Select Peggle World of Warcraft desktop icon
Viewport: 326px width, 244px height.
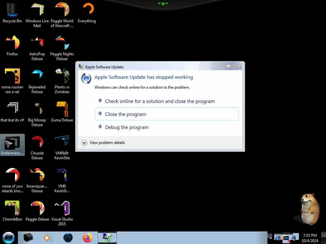click(x=62, y=15)
